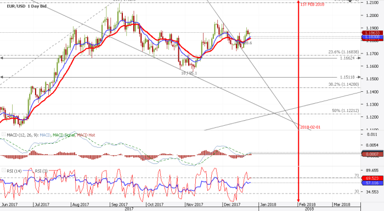
Task: Click the EUR/USD 1 Day Bid chart title
Action: (26, 6)
